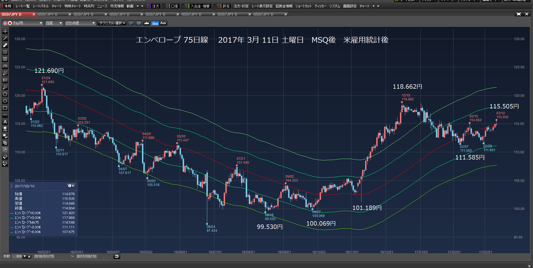Select the Fibonacci arc tool
The image size is (533, 268).
(5, 66)
